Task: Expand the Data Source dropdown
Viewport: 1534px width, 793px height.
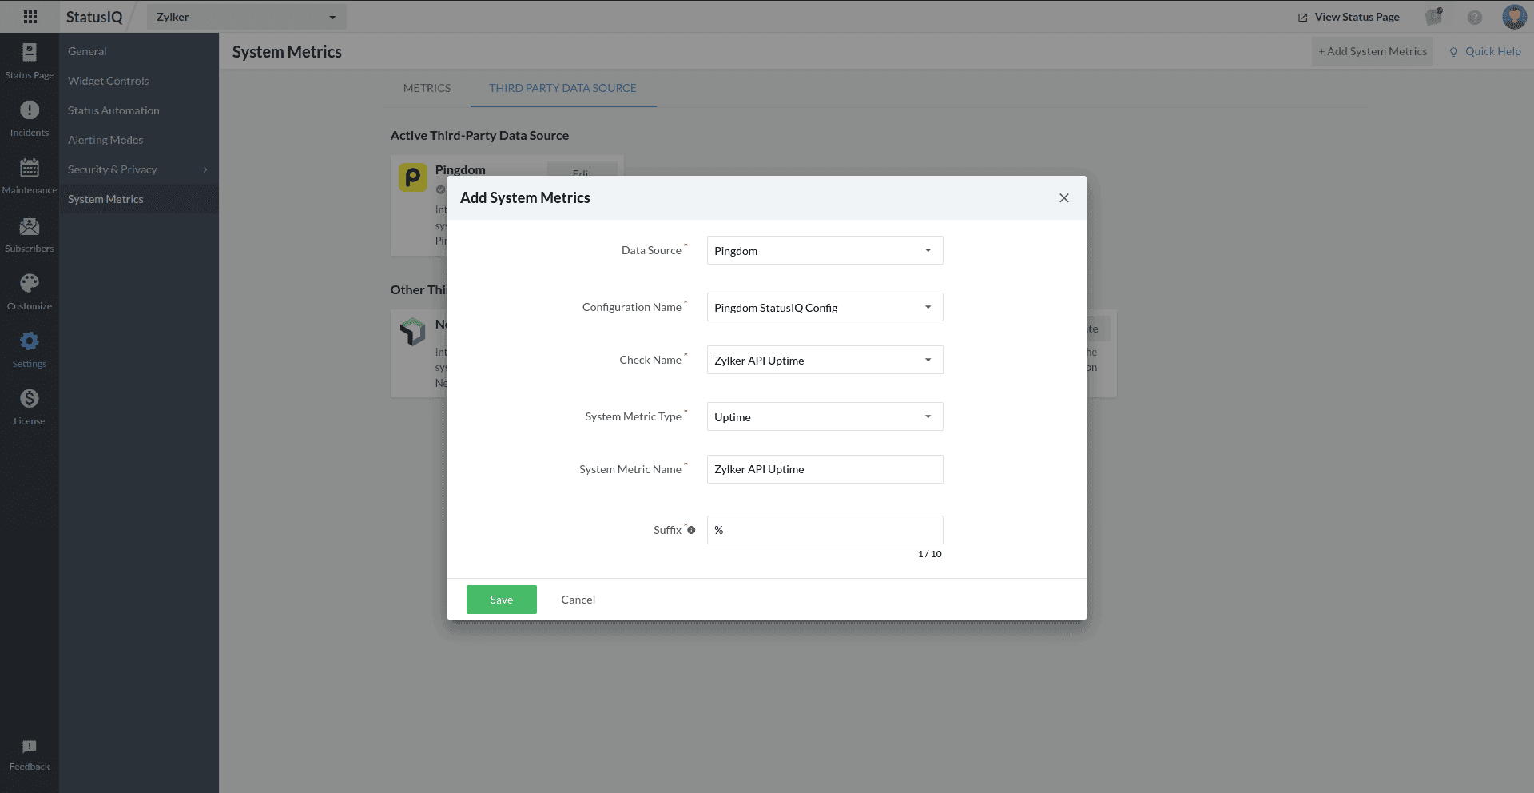Action: pos(825,250)
